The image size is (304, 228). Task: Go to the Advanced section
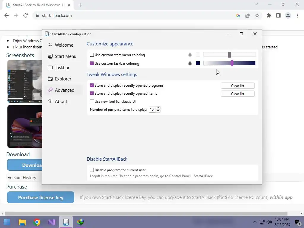point(64,90)
